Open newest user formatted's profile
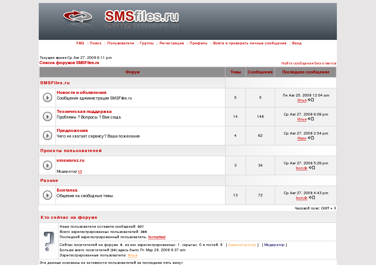 pos(157,237)
